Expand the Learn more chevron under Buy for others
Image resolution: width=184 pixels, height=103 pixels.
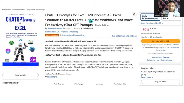[152, 77]
